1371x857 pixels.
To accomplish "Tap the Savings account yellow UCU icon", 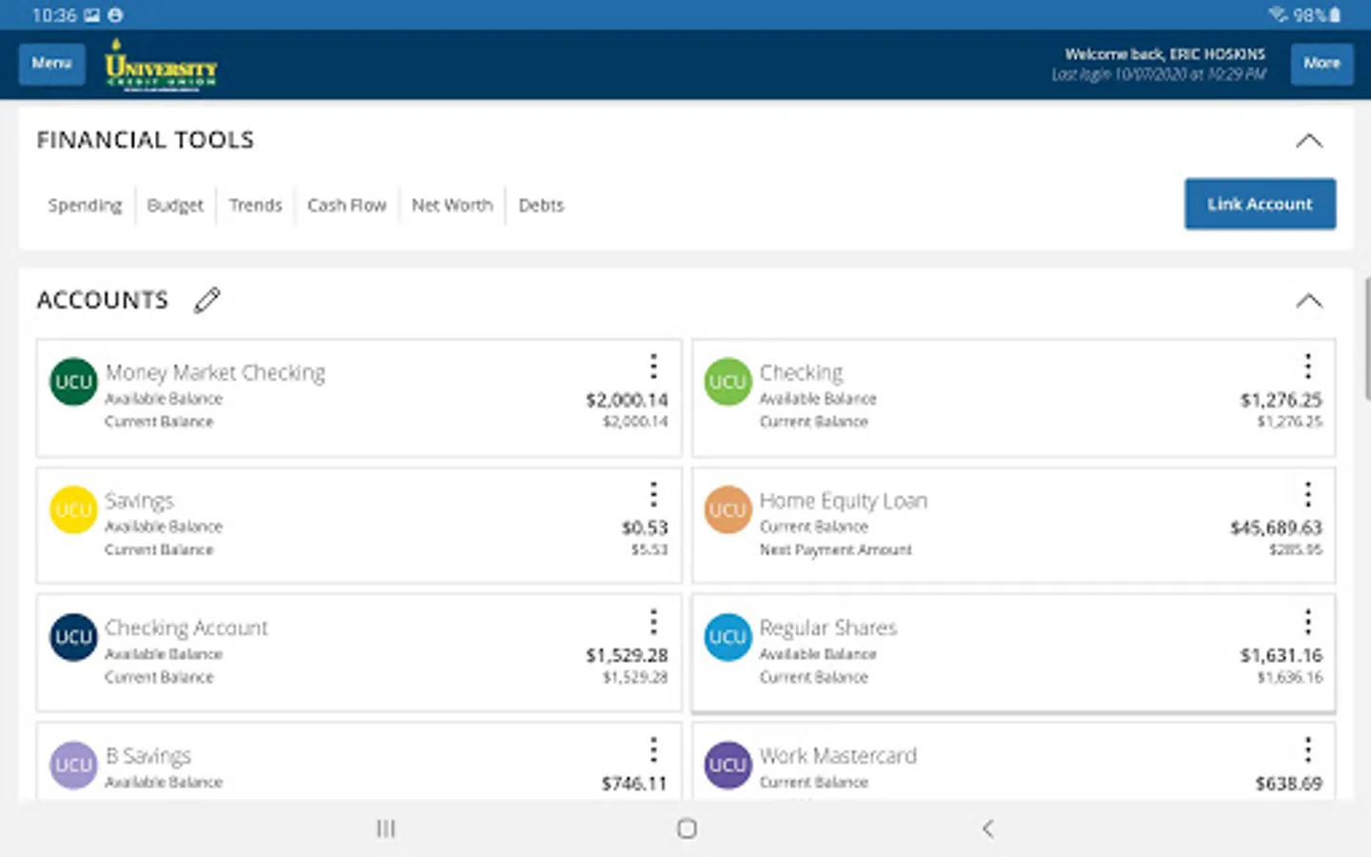I will pos(73,509).
